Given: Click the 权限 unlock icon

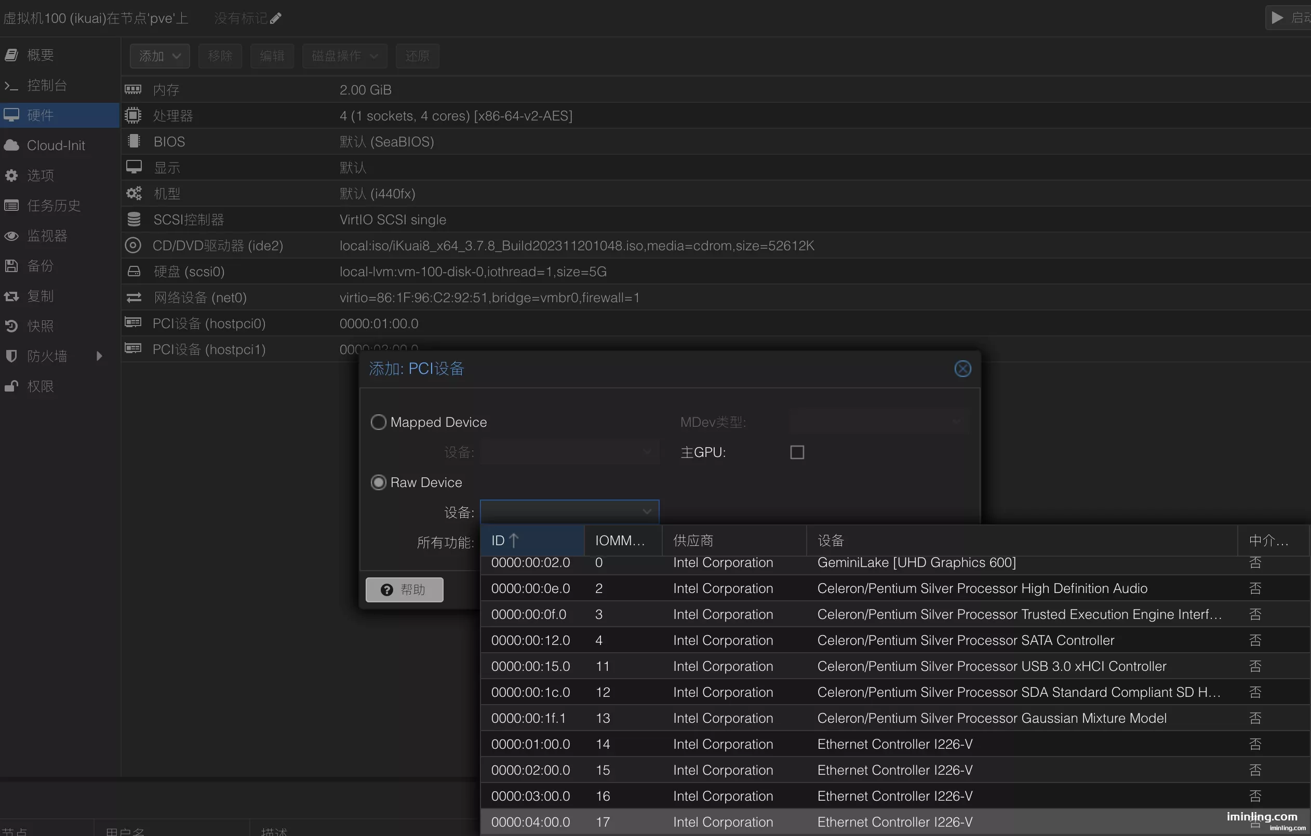Looking at the screenshot, I should (11, 386).
